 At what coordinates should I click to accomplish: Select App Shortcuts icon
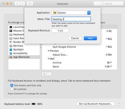click(11, 57)
